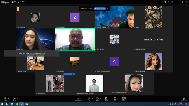
Task: Open File Explorer from the taskbar
Action: [x=12, y=104]
